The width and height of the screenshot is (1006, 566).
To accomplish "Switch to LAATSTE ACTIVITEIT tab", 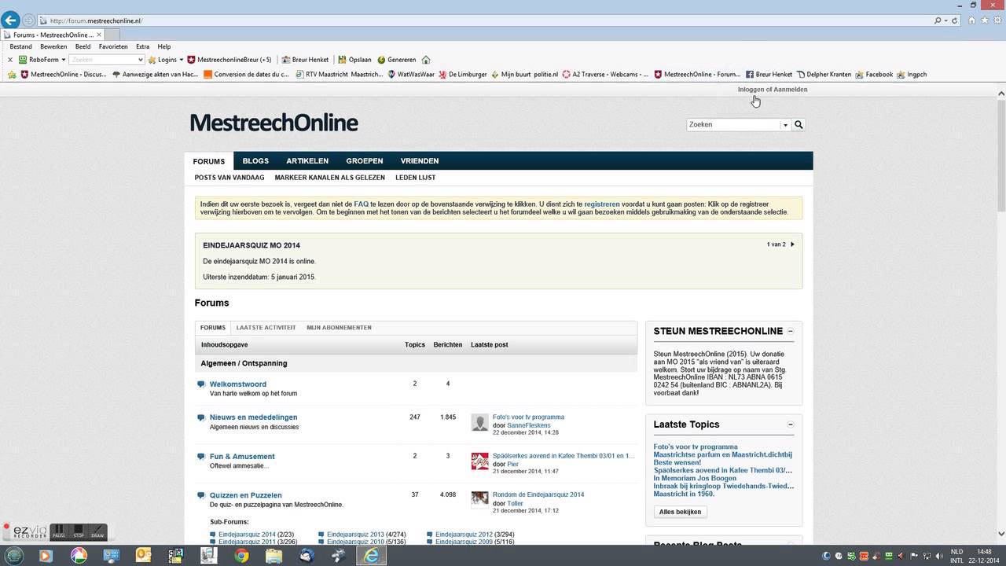I will (x=266, y=328).
